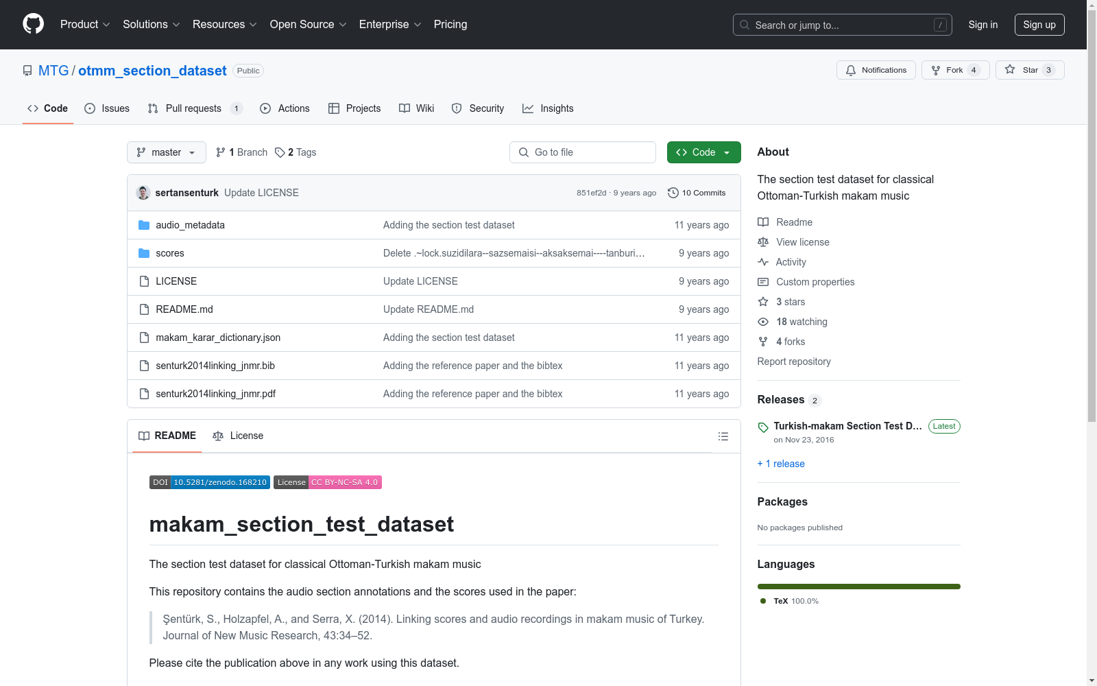Click the Sign up button
Viewport: 1097px width, 686px height.
pyautogui.click(x=1039, y=25)
